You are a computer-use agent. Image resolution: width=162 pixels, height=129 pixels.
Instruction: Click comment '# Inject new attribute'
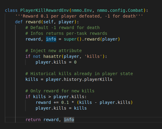tap(53, 51)
